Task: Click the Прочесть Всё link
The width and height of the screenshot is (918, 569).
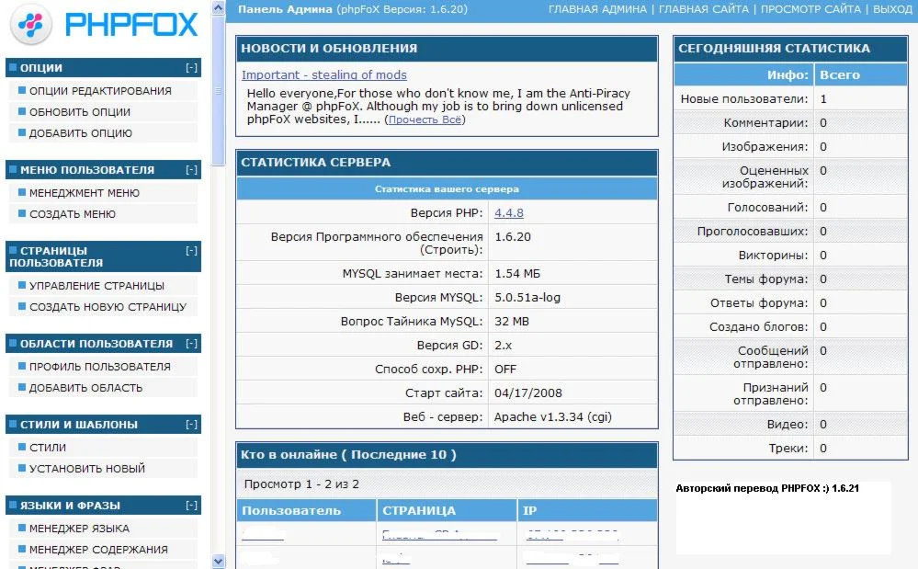Action: tap(425, 119)
